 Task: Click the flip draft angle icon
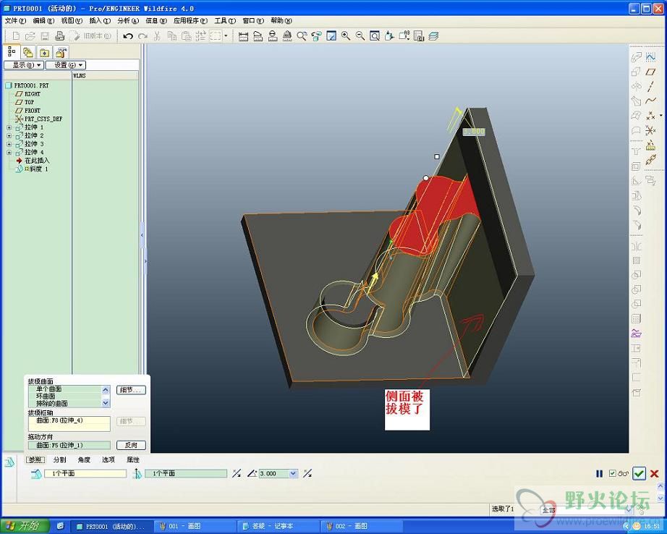[307, 473]
